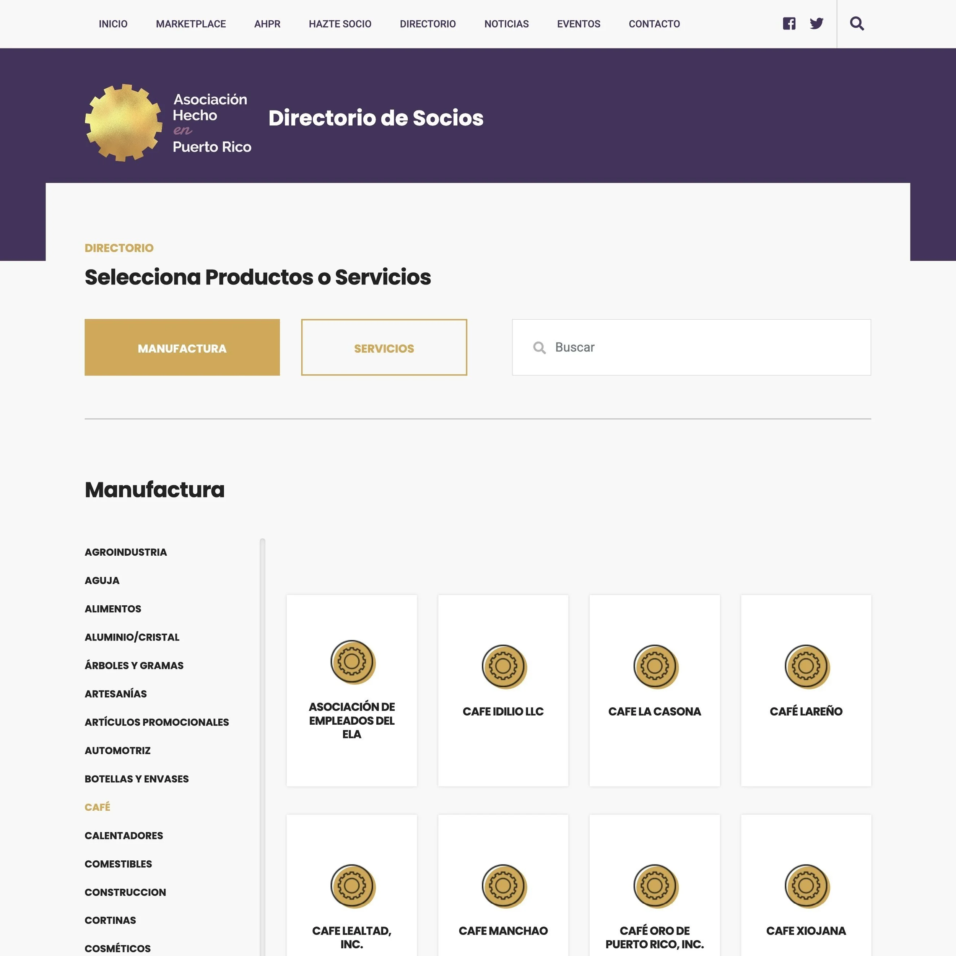Click gear icon above Café Oro de Puerto Rico
The height and width of the screenshot is (956, 956).
(656, 886)
